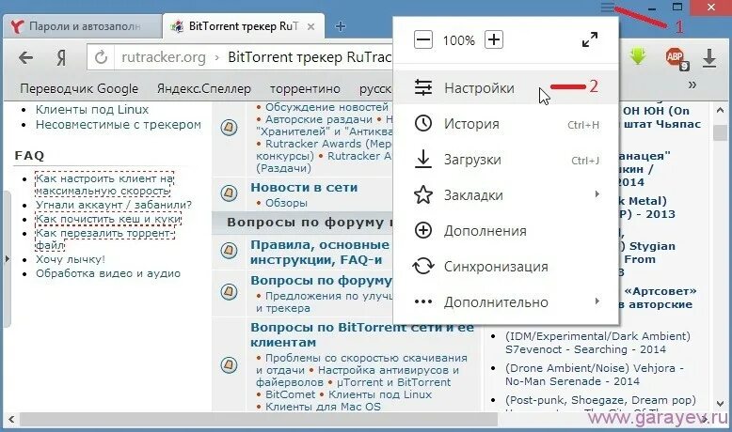The width and height of the screenshot is (732, 432).
Task: Open BitComet subforum link
Action: [x=290, y=394]
